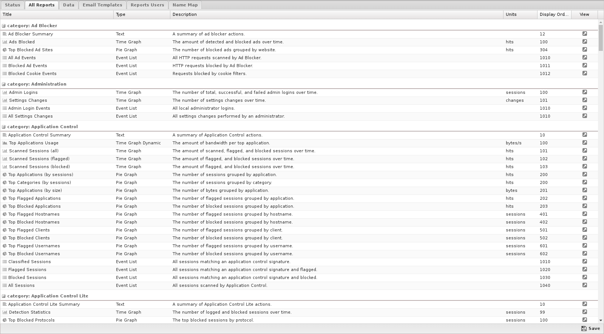
Task: Switch to the Status tab
Action: coord(12,5)
